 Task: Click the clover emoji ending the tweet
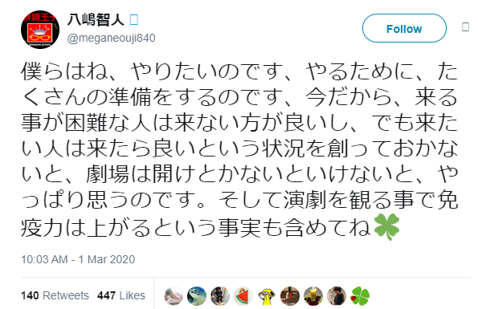pos(386,226)
